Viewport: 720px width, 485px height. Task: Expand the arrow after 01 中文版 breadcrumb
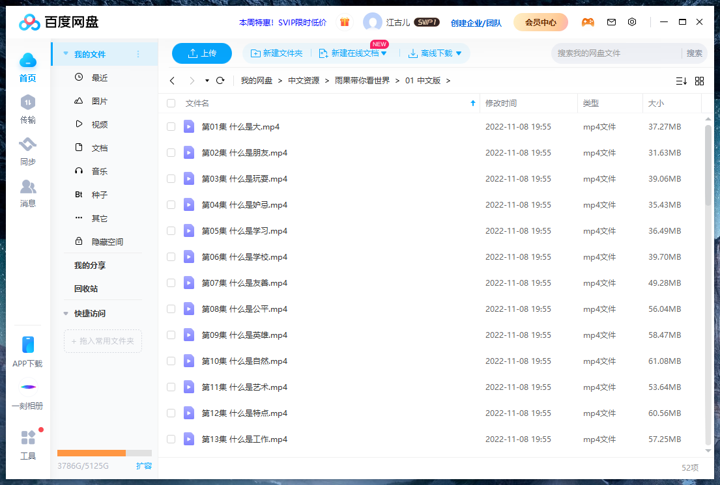(448, 81)
